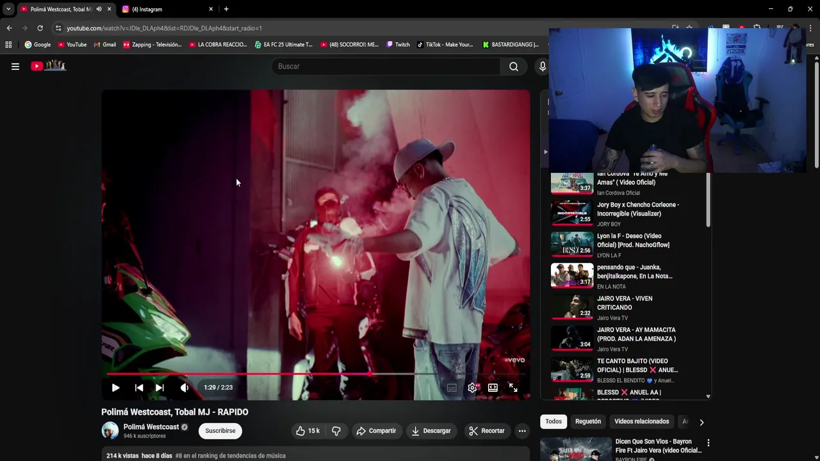This screenshot has width=820, height=461.
Task: Select the Todos filter chip
Action: [553, 421]
